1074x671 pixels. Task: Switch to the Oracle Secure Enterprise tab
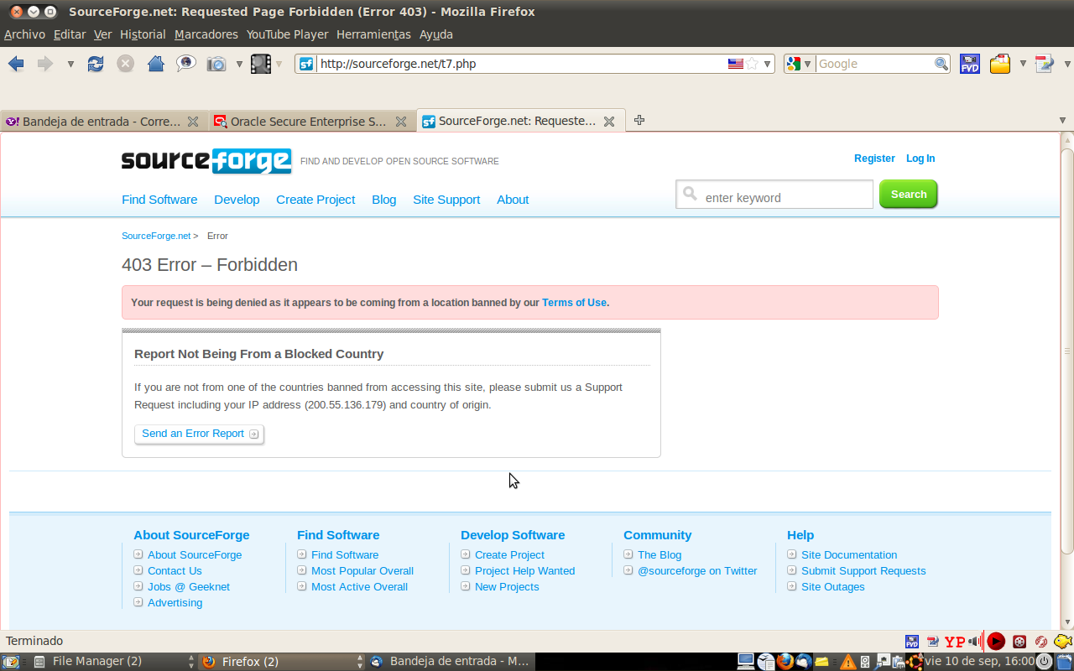point(308,122)
